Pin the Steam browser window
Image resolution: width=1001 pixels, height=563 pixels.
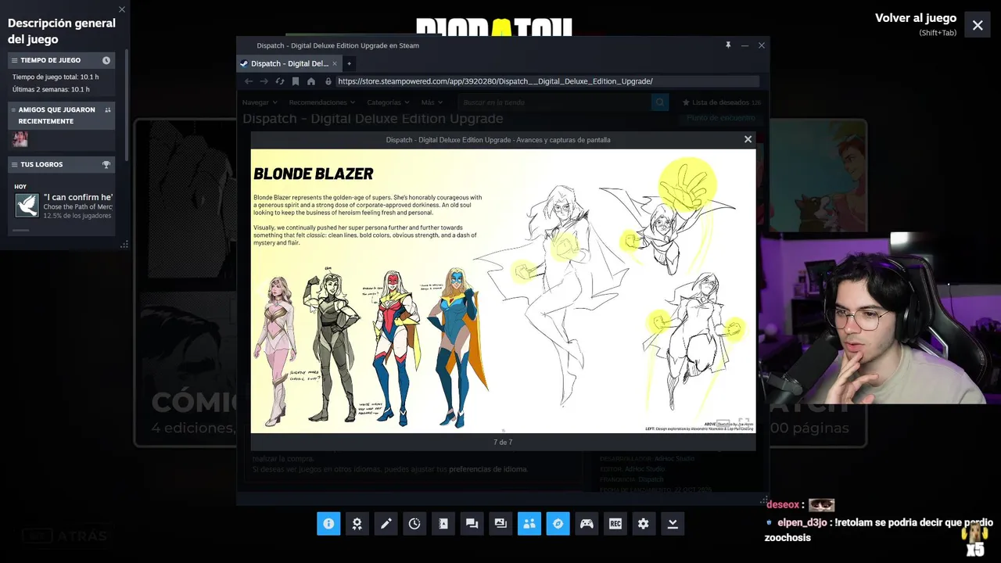(728, 45)
